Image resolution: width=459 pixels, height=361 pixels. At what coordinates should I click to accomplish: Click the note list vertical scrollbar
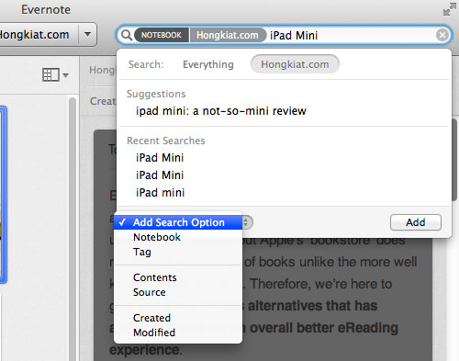(x=73, y=229)
